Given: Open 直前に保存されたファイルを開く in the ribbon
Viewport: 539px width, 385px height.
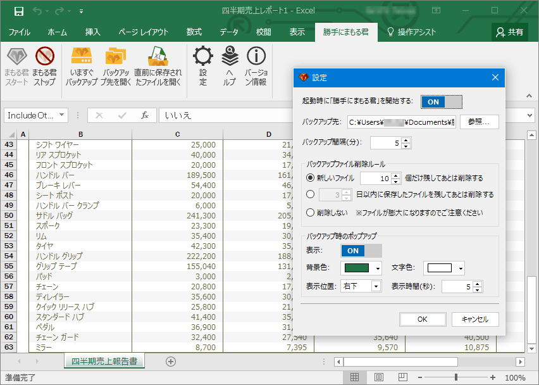Looking at the screenshot, I should (158, 66).
